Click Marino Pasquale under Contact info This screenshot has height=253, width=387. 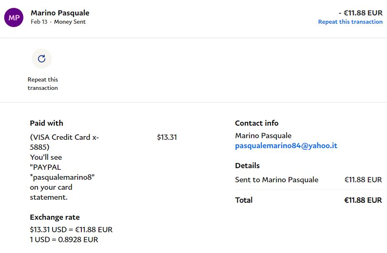point(263,136)
